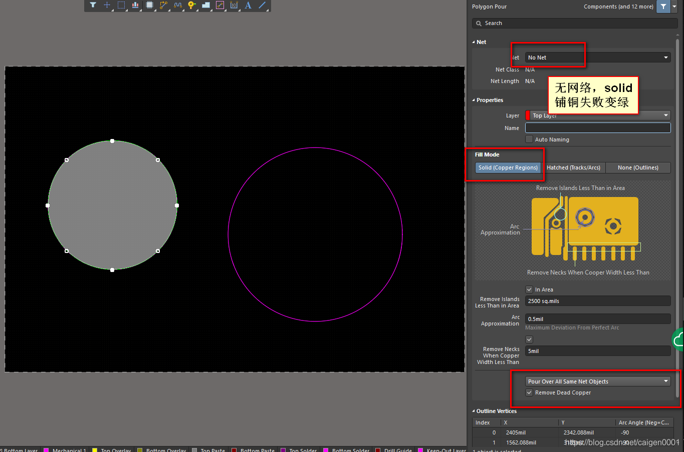Open Pour Over All Same Net Objects dropdown
The image size is (684, 452).
[x=598, y=381]
